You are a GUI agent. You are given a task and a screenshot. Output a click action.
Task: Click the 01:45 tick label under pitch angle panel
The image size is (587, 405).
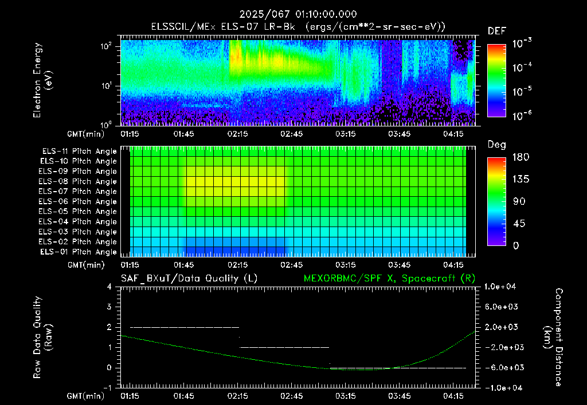(x=184, y=265)
